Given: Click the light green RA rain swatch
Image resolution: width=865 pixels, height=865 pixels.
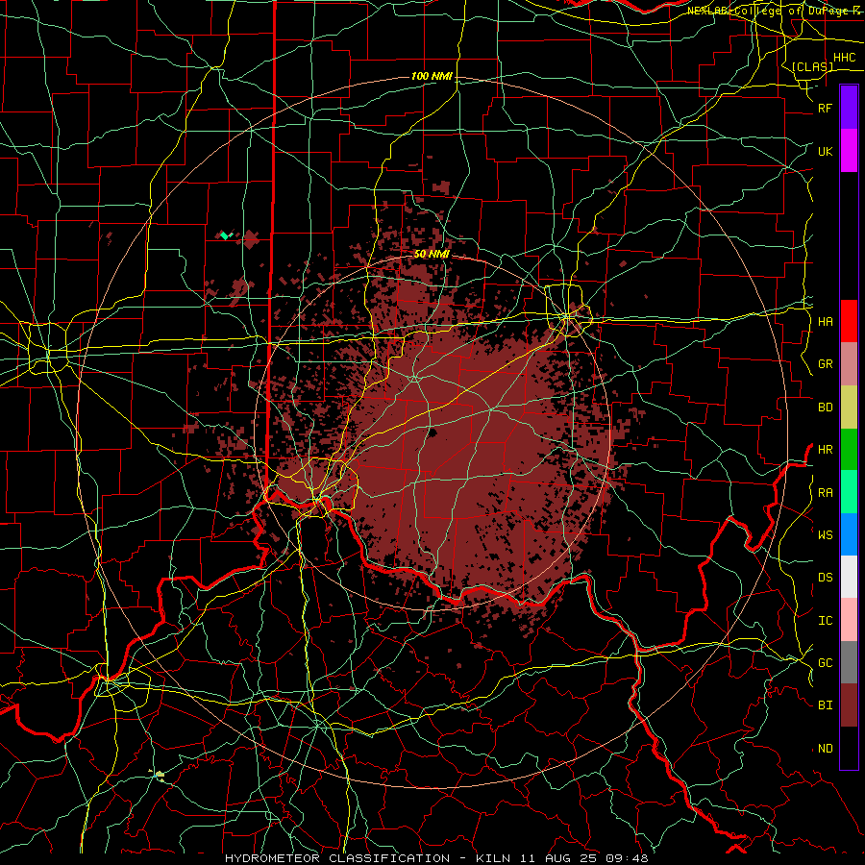Looking at the screenshot, I should (x=849, y=492).
